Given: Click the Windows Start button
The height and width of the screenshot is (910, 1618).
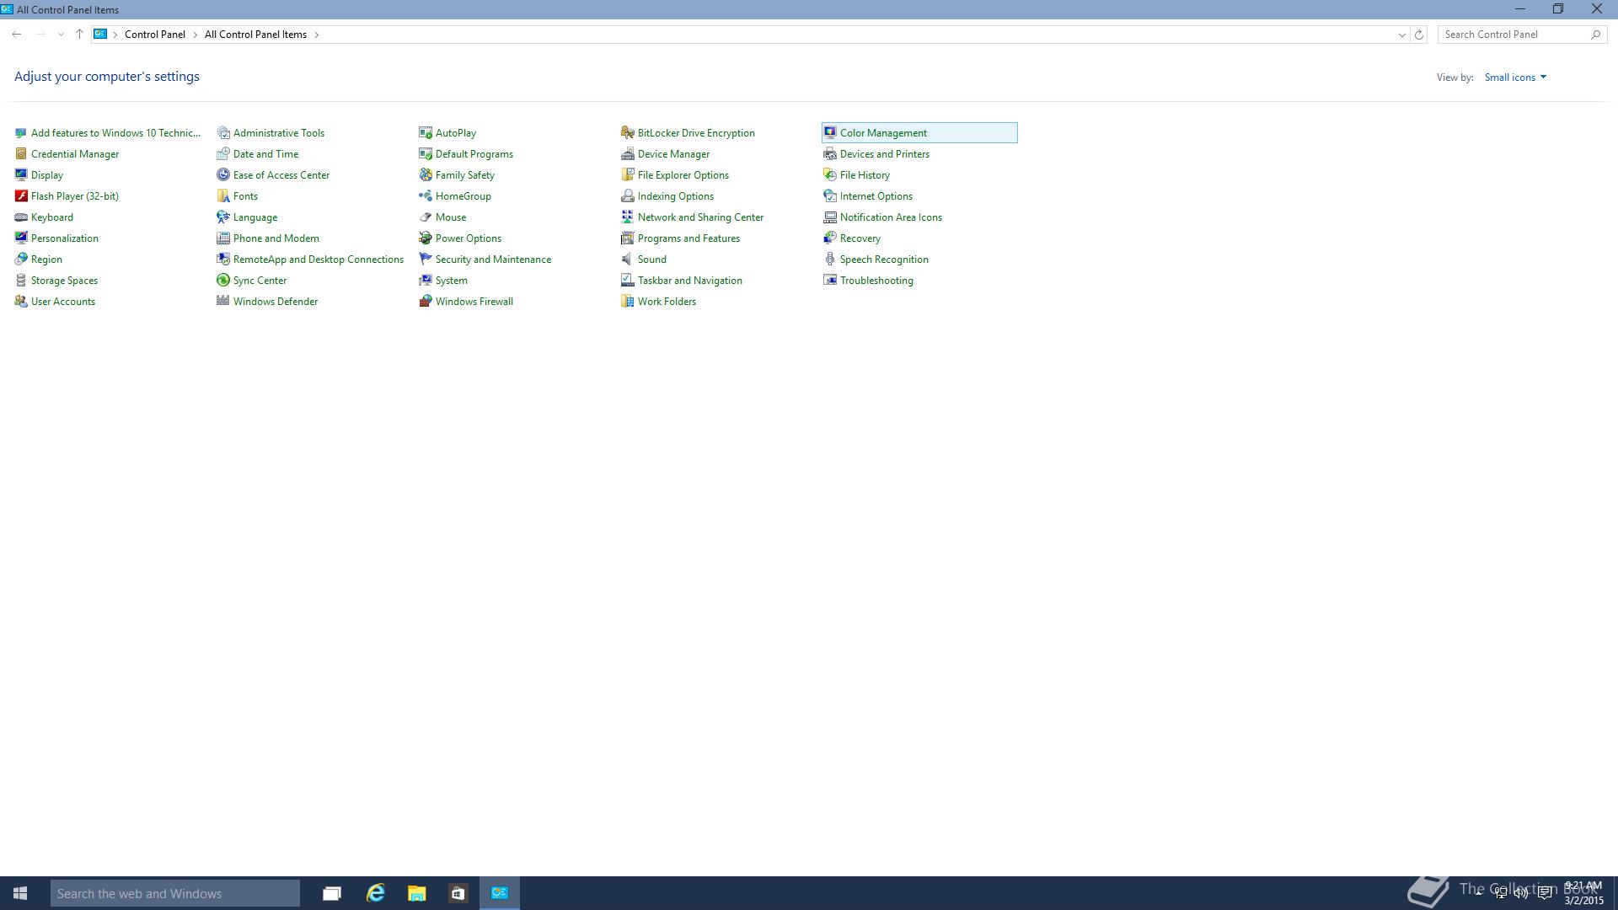Looking at the screenshot, I should (x=20, y=893).
